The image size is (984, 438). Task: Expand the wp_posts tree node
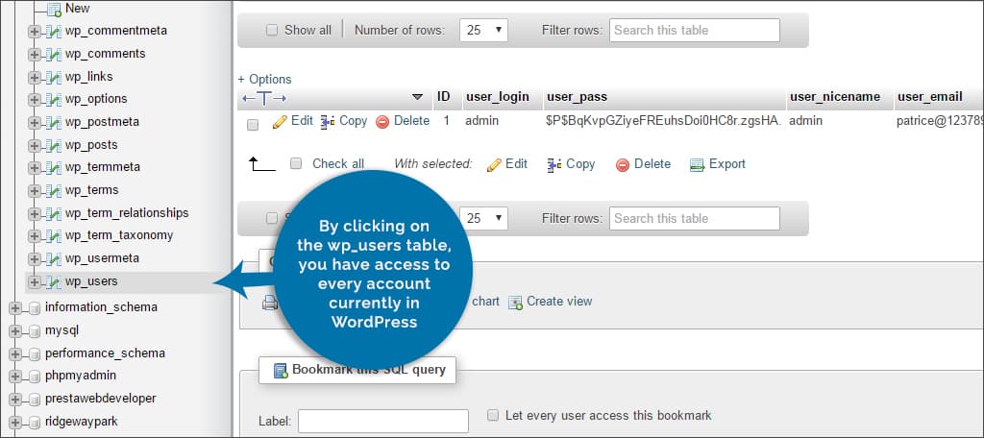coord(34,145)
